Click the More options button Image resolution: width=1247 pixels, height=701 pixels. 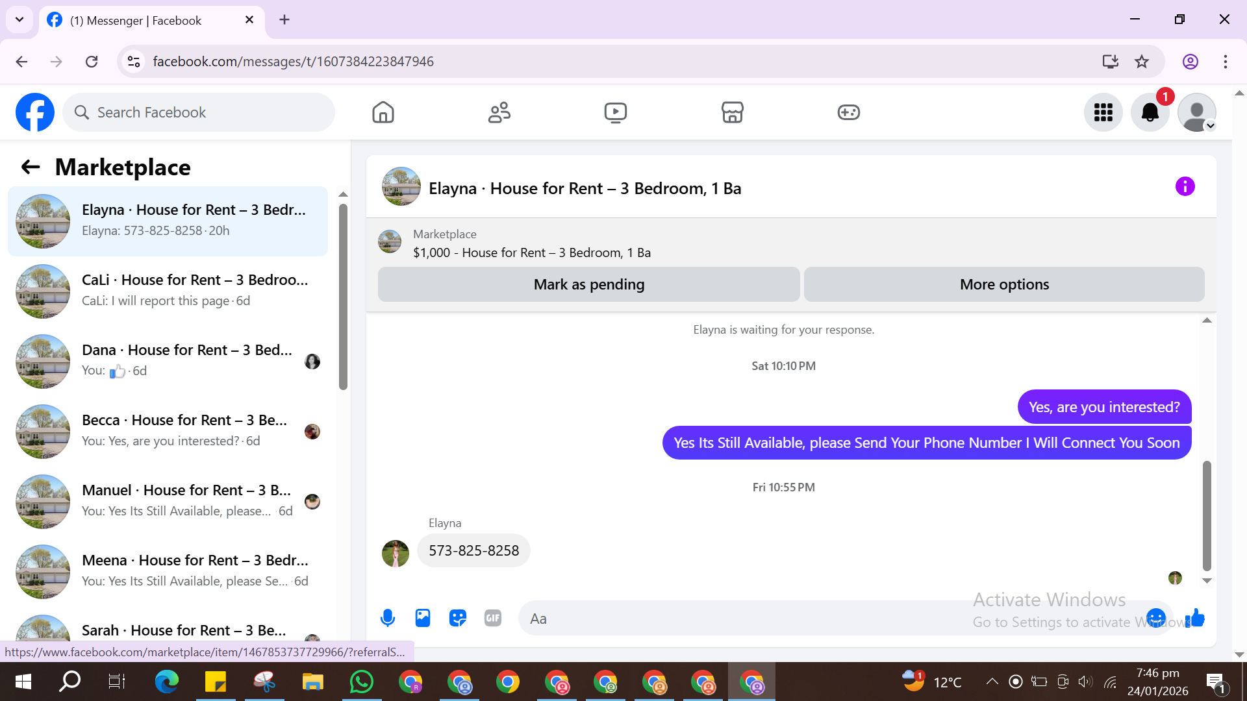click(1004, 284)
